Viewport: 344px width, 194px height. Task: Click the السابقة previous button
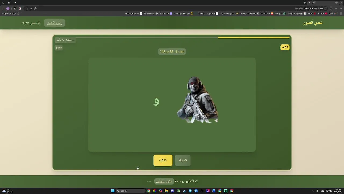click(182, 160)
